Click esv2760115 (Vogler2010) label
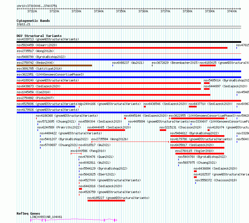249x223 pixels. click(194, 151)
